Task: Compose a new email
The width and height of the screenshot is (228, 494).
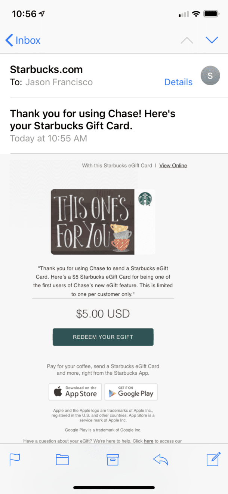Action: tap(213, 460)
